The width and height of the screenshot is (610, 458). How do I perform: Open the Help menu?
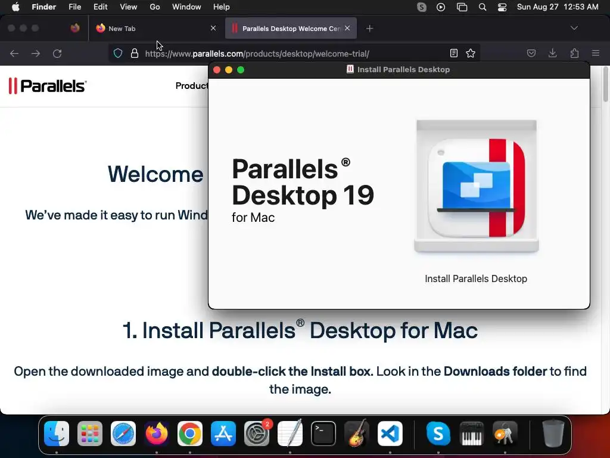tap(222, 7)
